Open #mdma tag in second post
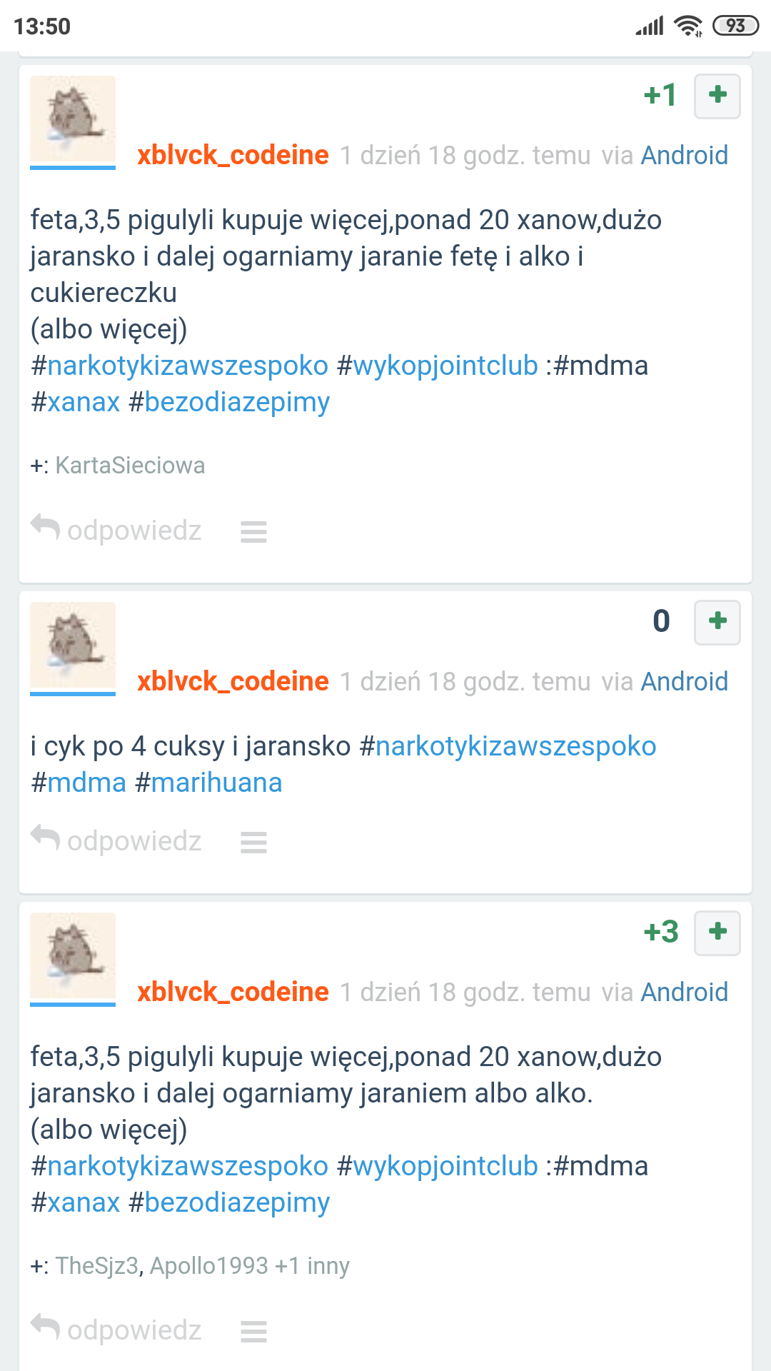This screenshot has height=1371, width=771. click(x=79, y=783)
